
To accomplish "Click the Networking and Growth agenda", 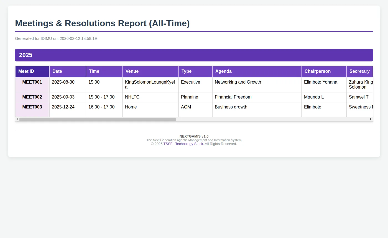I will (x=238, y=82).
